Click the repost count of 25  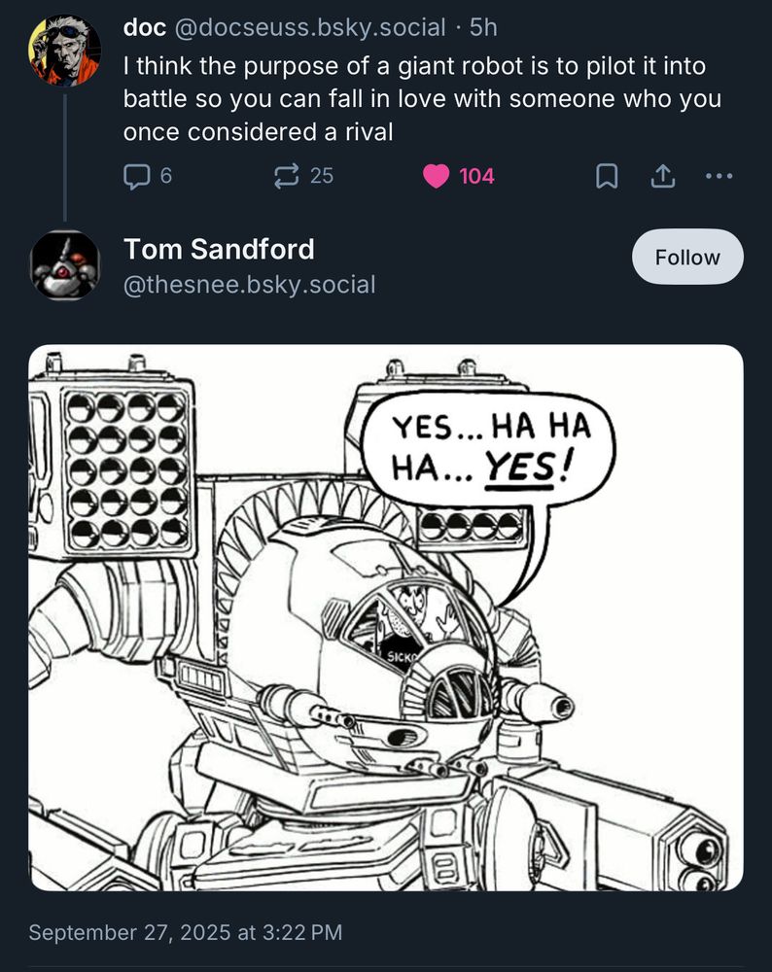point(321,176)
